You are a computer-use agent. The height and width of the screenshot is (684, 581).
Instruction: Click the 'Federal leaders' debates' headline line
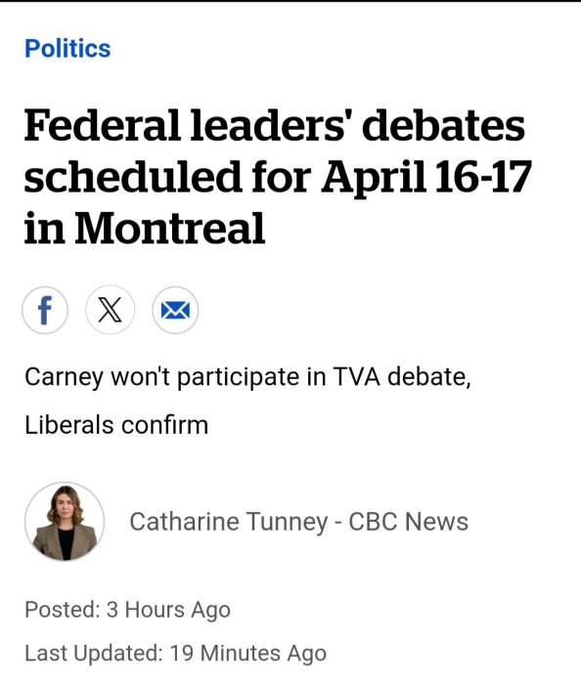tap(275, 126)
